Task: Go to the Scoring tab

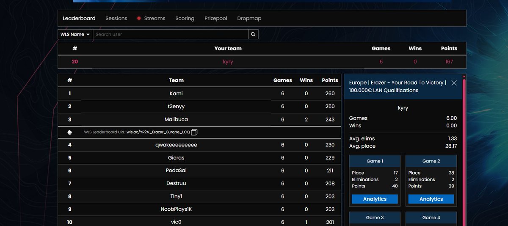Action: [x=185, y=19]
